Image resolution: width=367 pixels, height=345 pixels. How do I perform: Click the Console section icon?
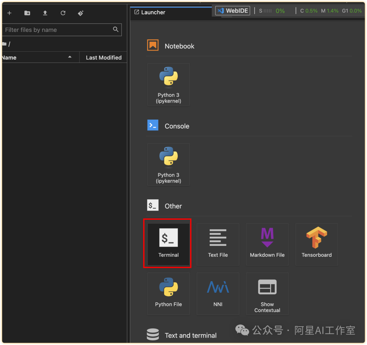point(153,125)
